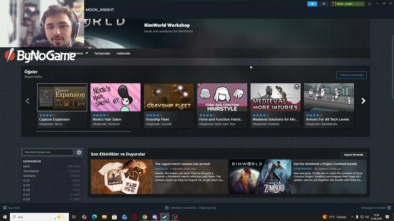Open the Friends and Chat icon
This screenshot has width=394, height=221.
tap(389, 208)
